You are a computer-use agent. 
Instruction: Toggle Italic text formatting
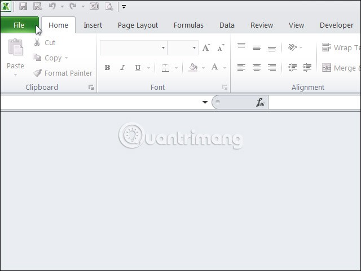[122, 68]
